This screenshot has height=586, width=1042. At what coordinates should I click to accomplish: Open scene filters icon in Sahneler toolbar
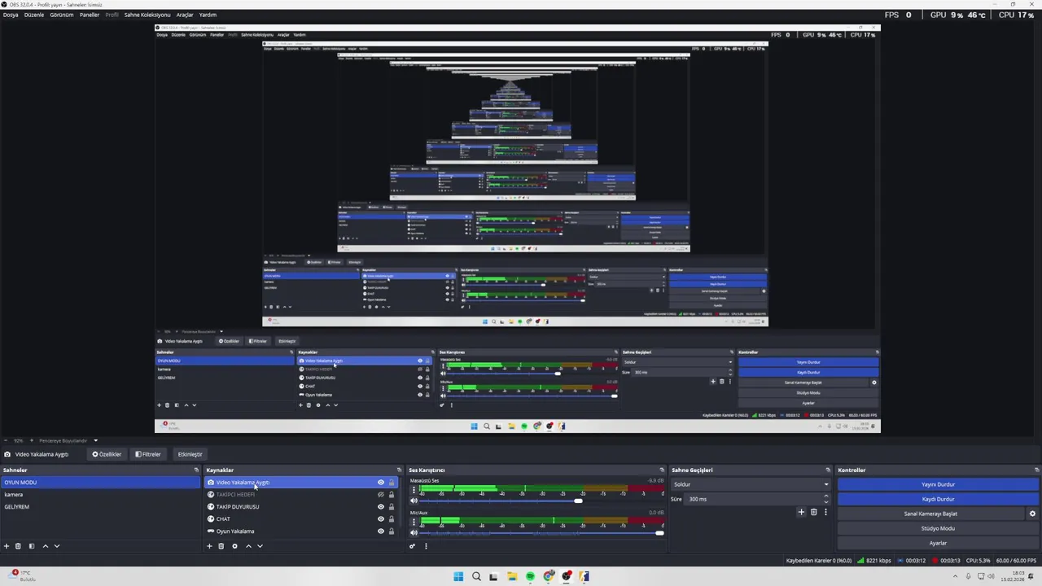32,546
